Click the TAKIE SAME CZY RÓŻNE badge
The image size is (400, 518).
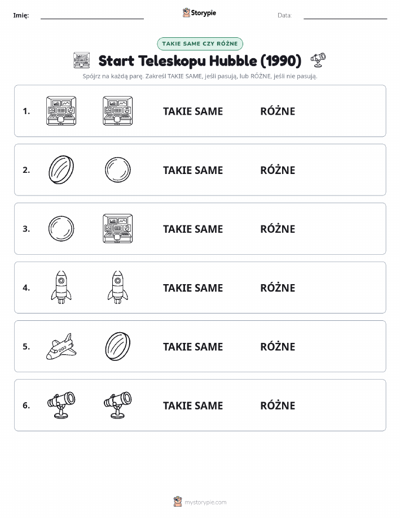pos(200,43)
